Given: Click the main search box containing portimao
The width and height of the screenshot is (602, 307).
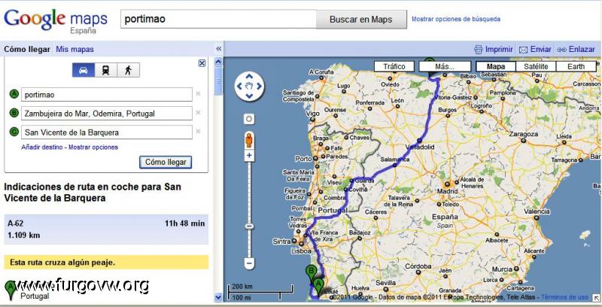Looking at the screenshot, I should click(x=218, y=20).
